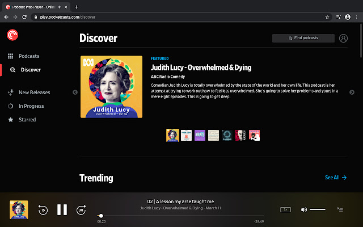
Task: Go to next featured podcast arrow
Action: click(x=352, y=92)
